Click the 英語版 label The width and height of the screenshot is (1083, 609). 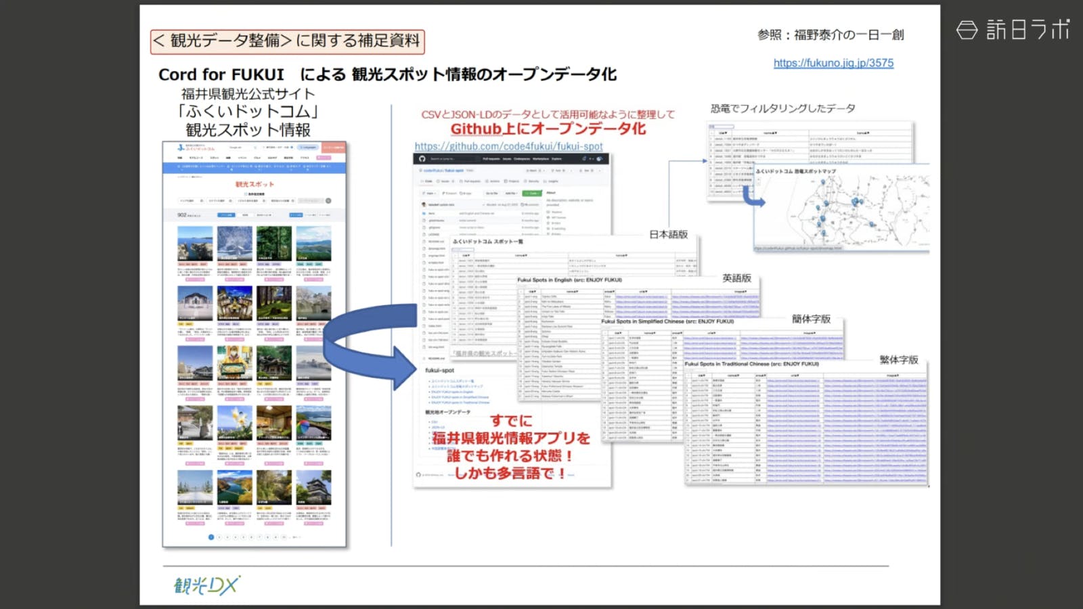pos(736,278)
